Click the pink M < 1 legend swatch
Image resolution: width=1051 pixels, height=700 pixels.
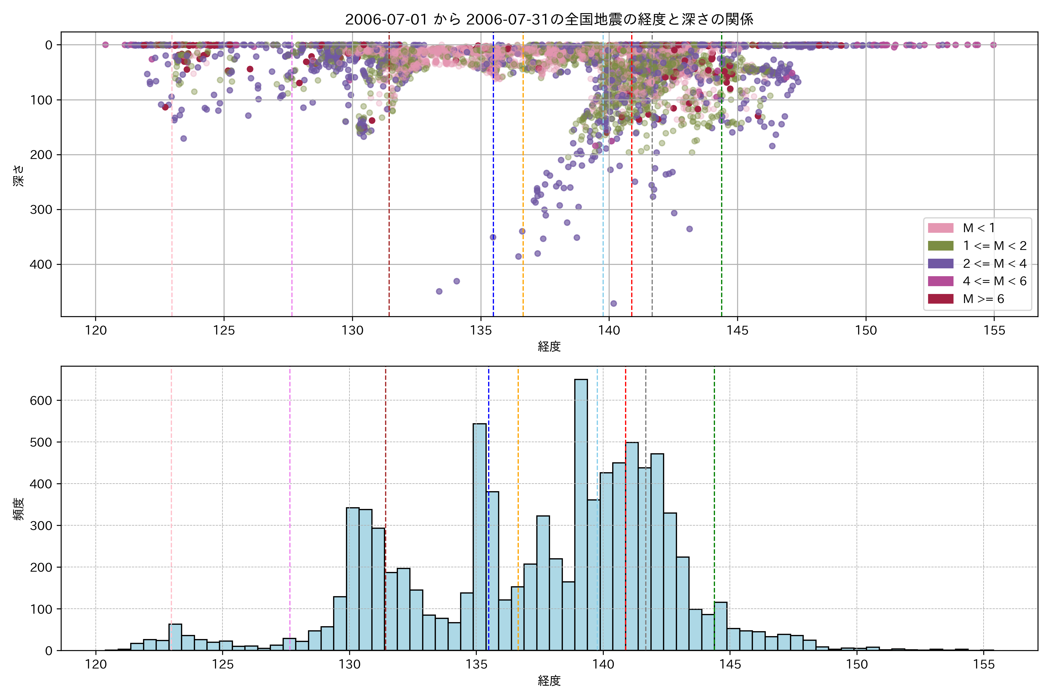coord(940,228)
